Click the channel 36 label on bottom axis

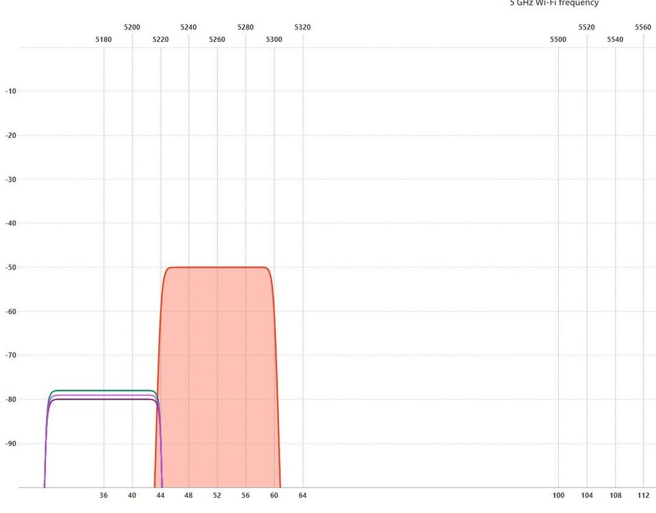104,495
